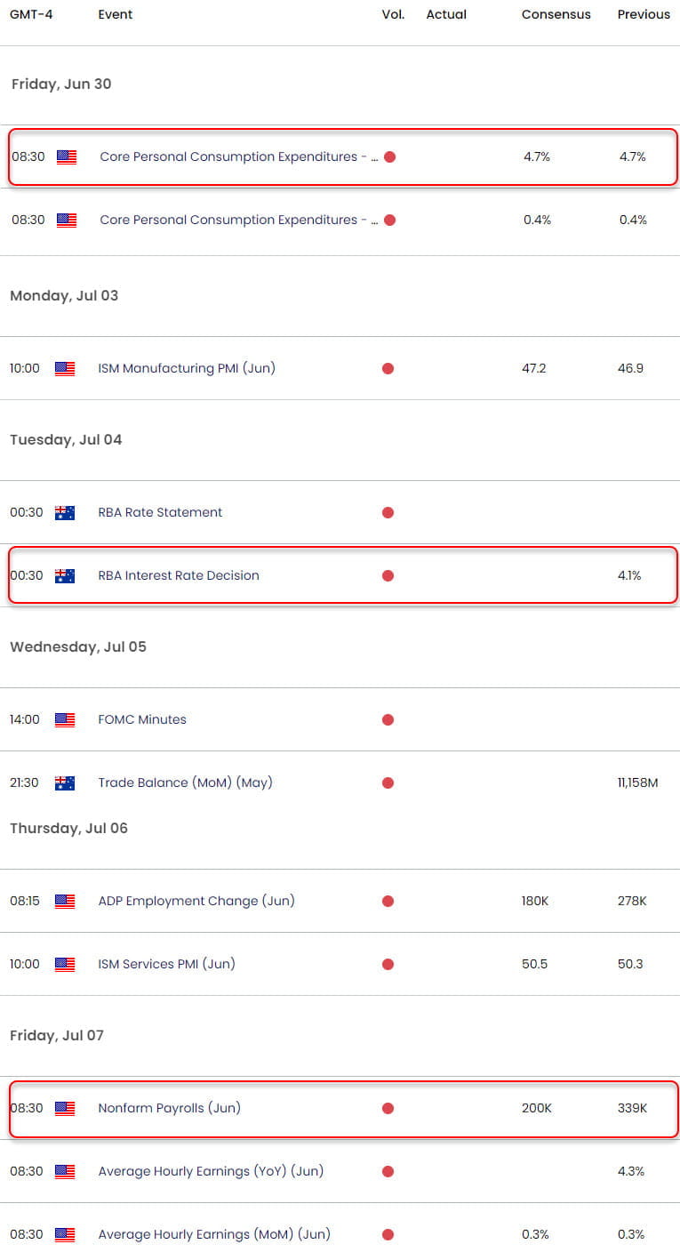
Task: Click the US flag beside Average Hourly Earnings (MoM)
Action: 65,1234
